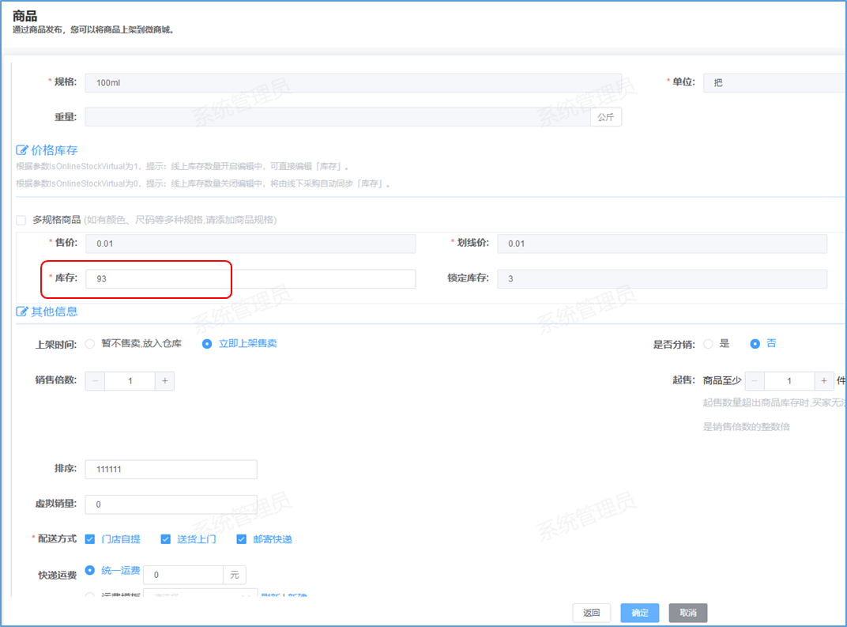Uncheck the 门店自提 delivery option

click(90, 539)
